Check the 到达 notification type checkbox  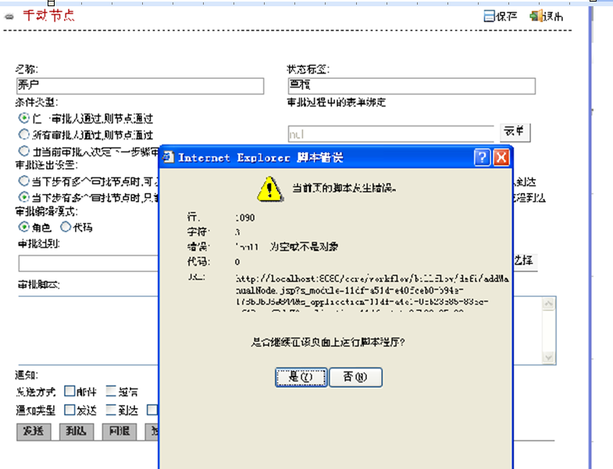[111, 410]
